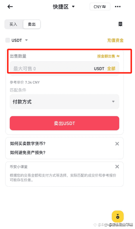
Task: Open the orders list icon beside the tabs
Action: pyautogui.click(x=120, y=24)
